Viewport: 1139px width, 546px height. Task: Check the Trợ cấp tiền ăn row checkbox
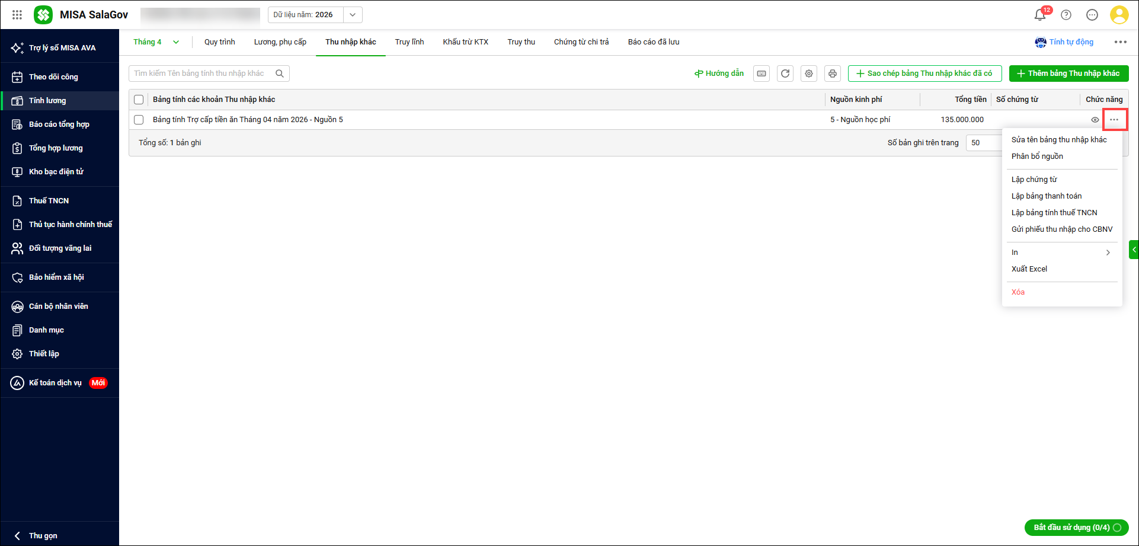coord(139,120)
